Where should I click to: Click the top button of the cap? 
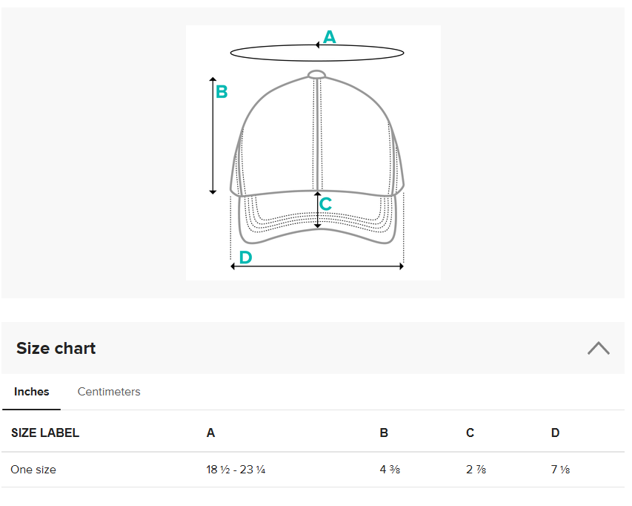[317, 73]
